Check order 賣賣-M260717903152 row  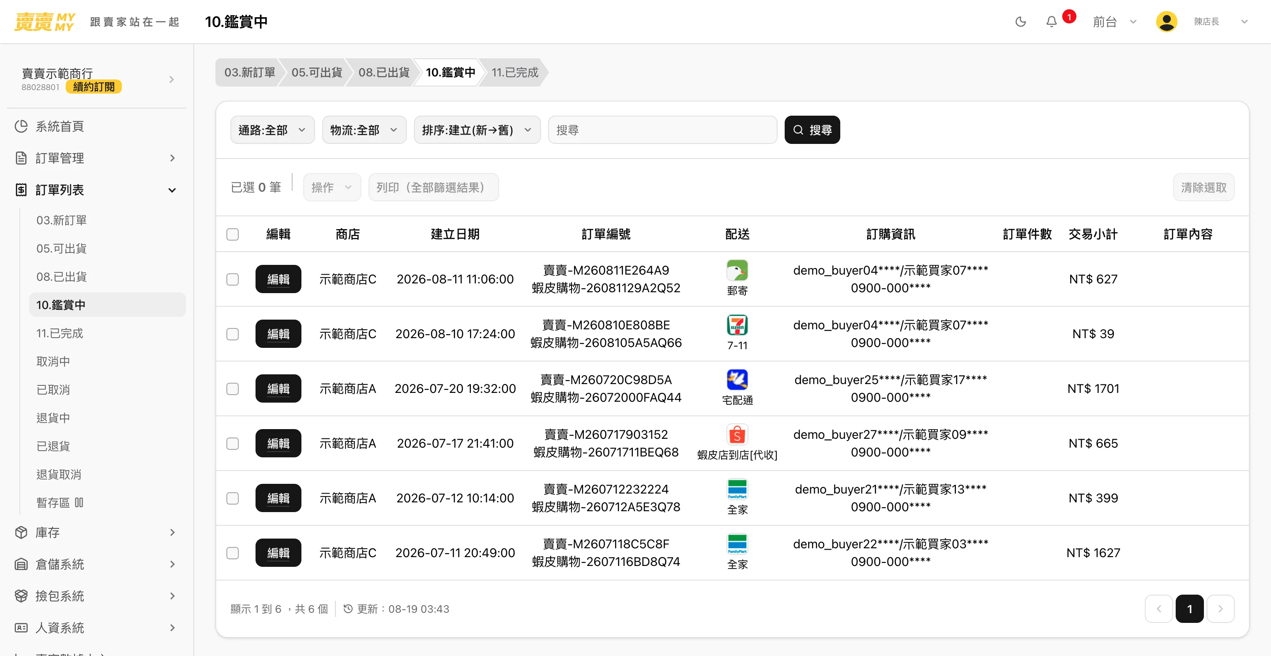(233, 444)
